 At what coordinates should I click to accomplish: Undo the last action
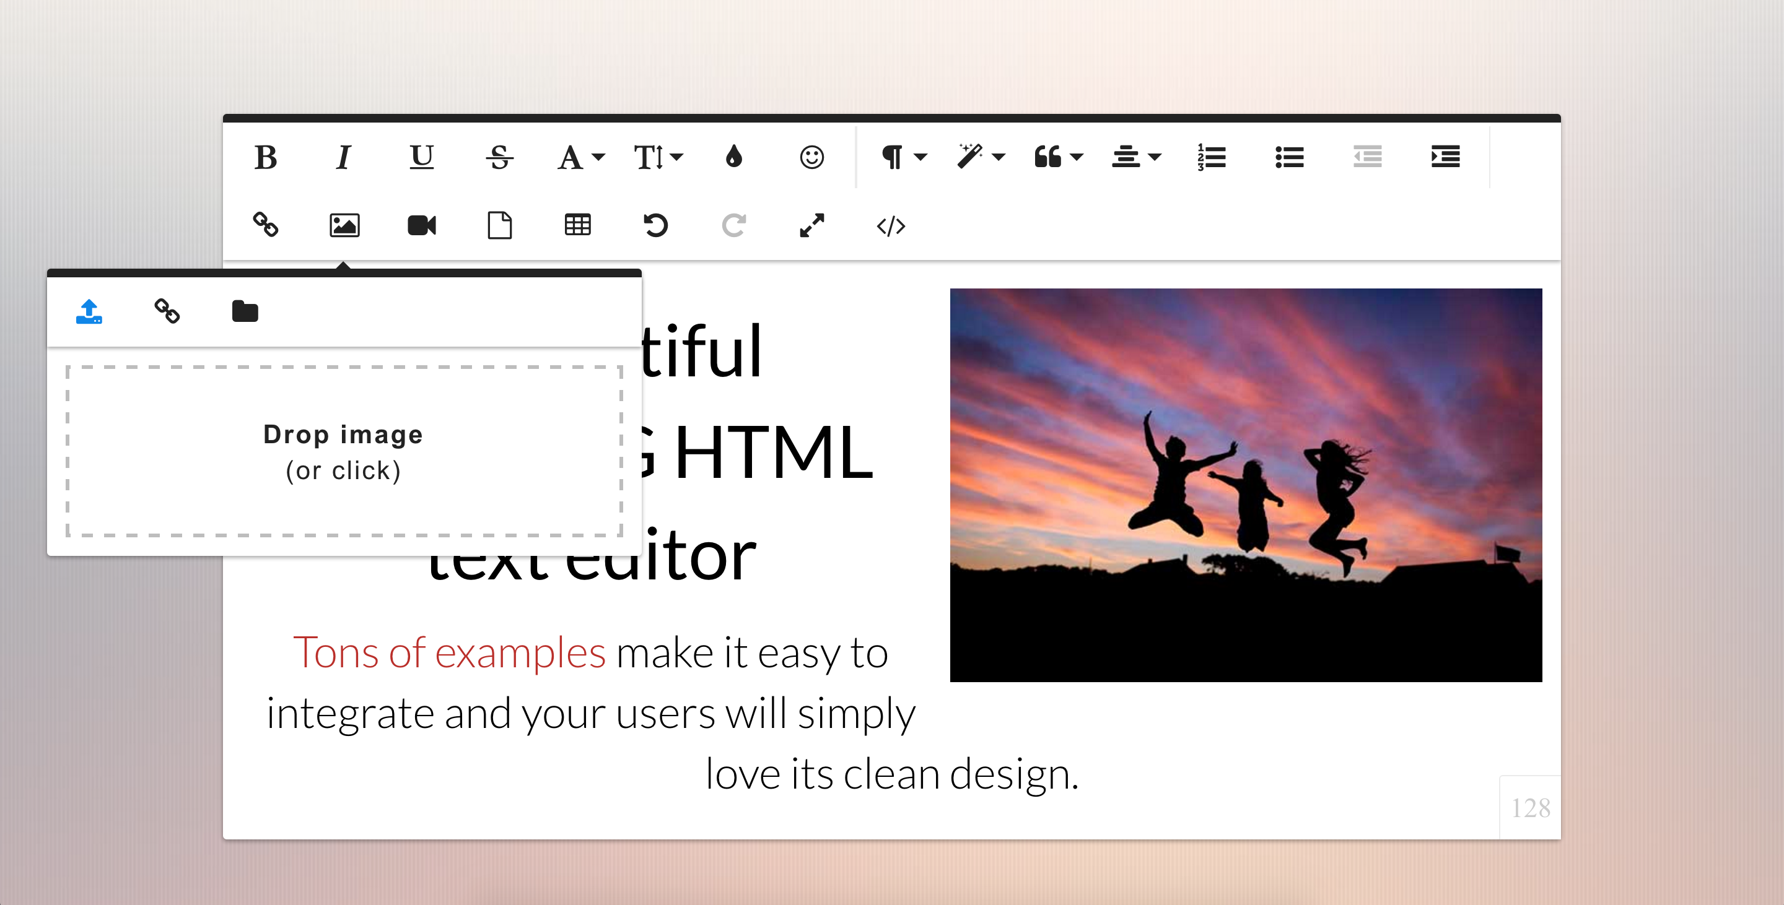[655, 225]
